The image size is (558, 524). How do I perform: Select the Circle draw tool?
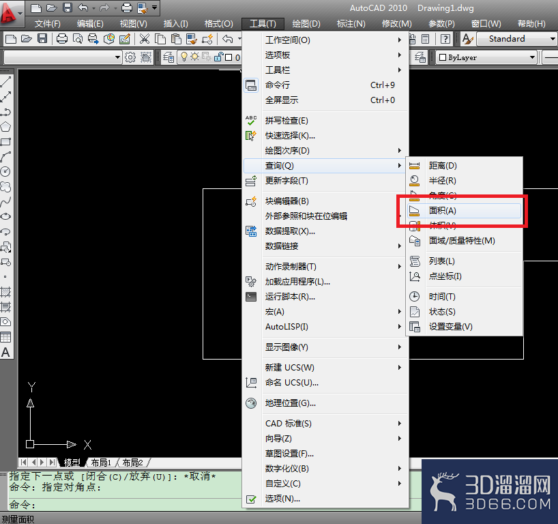click(5, 171)
